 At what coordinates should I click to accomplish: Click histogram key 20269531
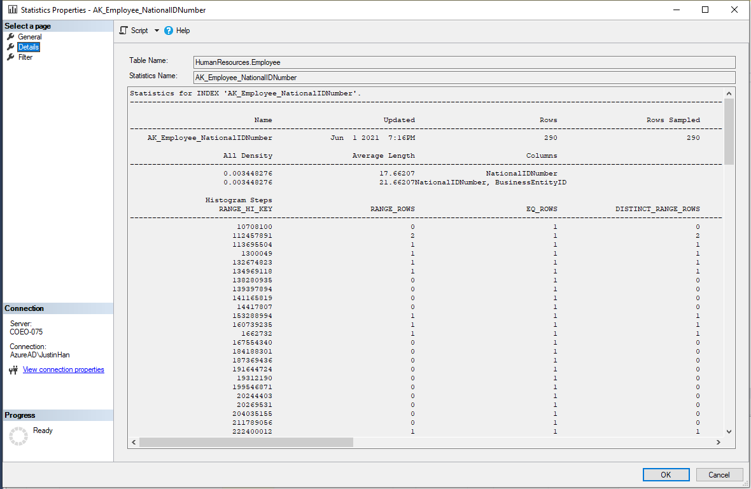[255, 405]
